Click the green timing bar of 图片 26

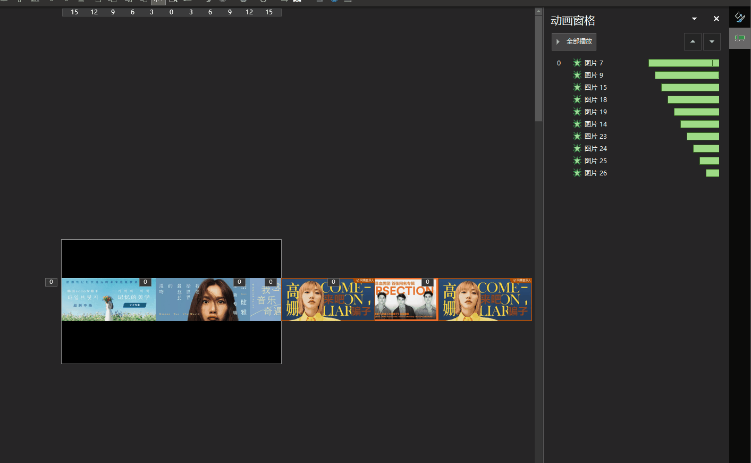pos(713,173)
